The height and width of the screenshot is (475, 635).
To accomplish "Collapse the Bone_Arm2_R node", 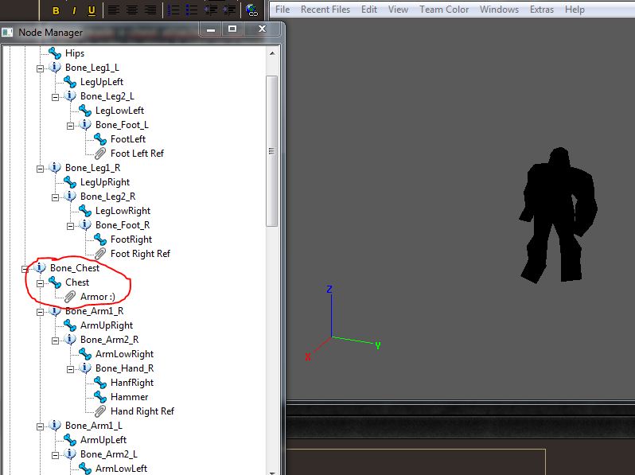I will (x=55, y=341).
